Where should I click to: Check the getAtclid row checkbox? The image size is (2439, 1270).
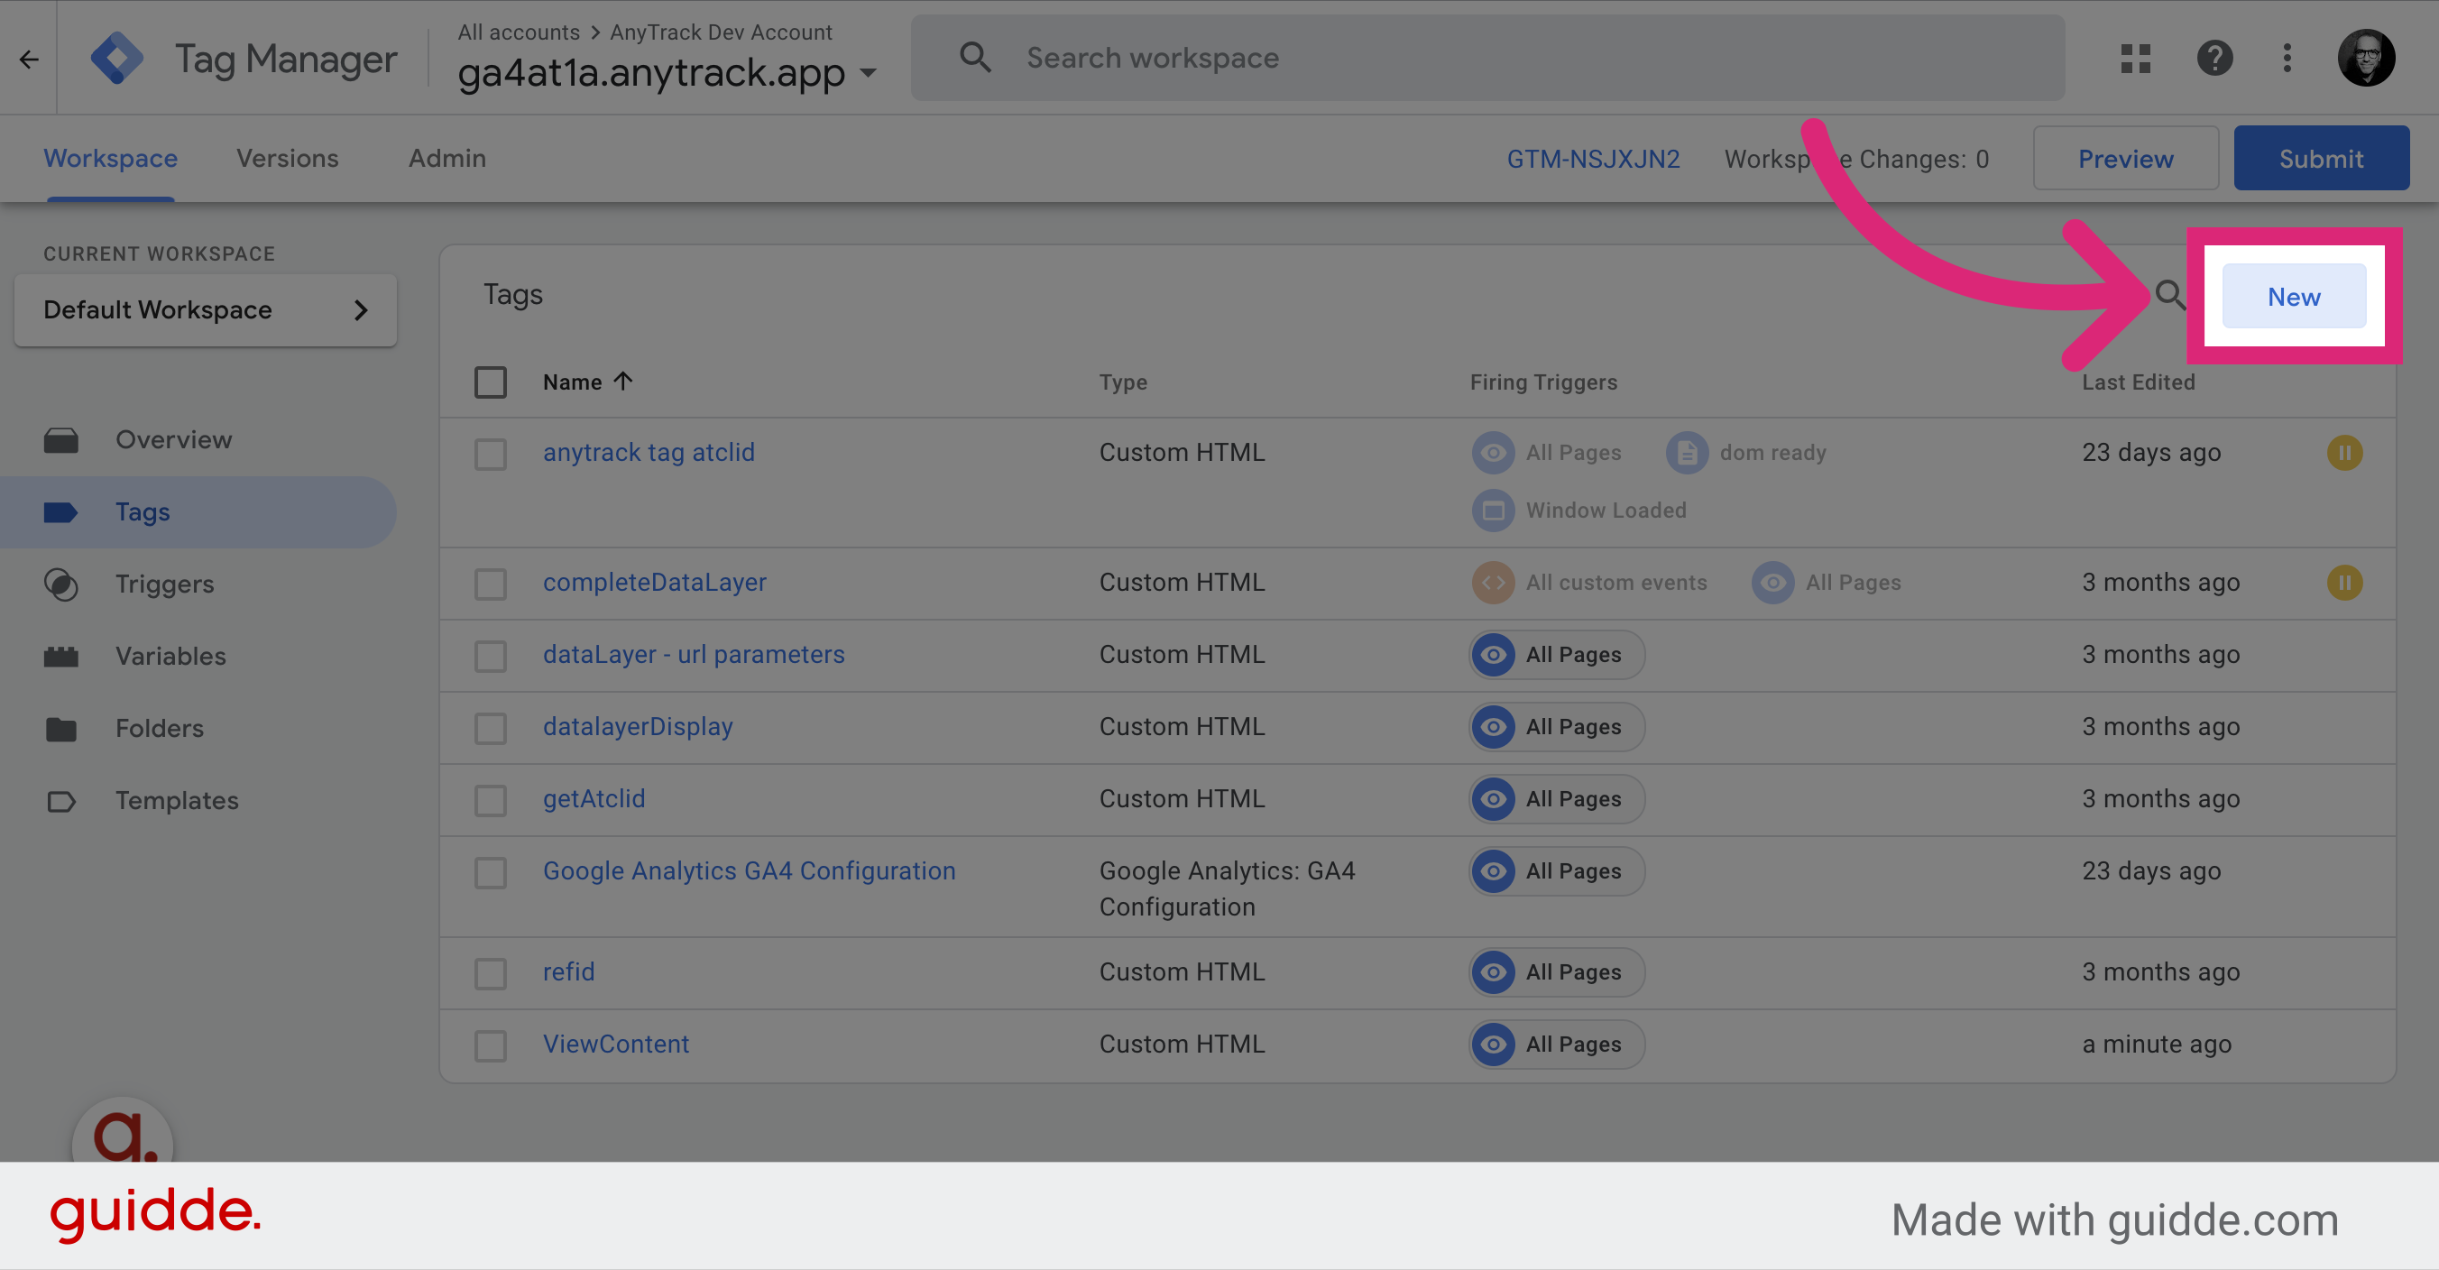(x=491, y=800)
